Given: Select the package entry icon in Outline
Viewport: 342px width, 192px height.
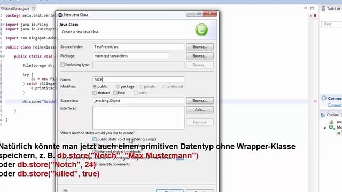Looking at the screenshot, I should (x=331, y=122).
